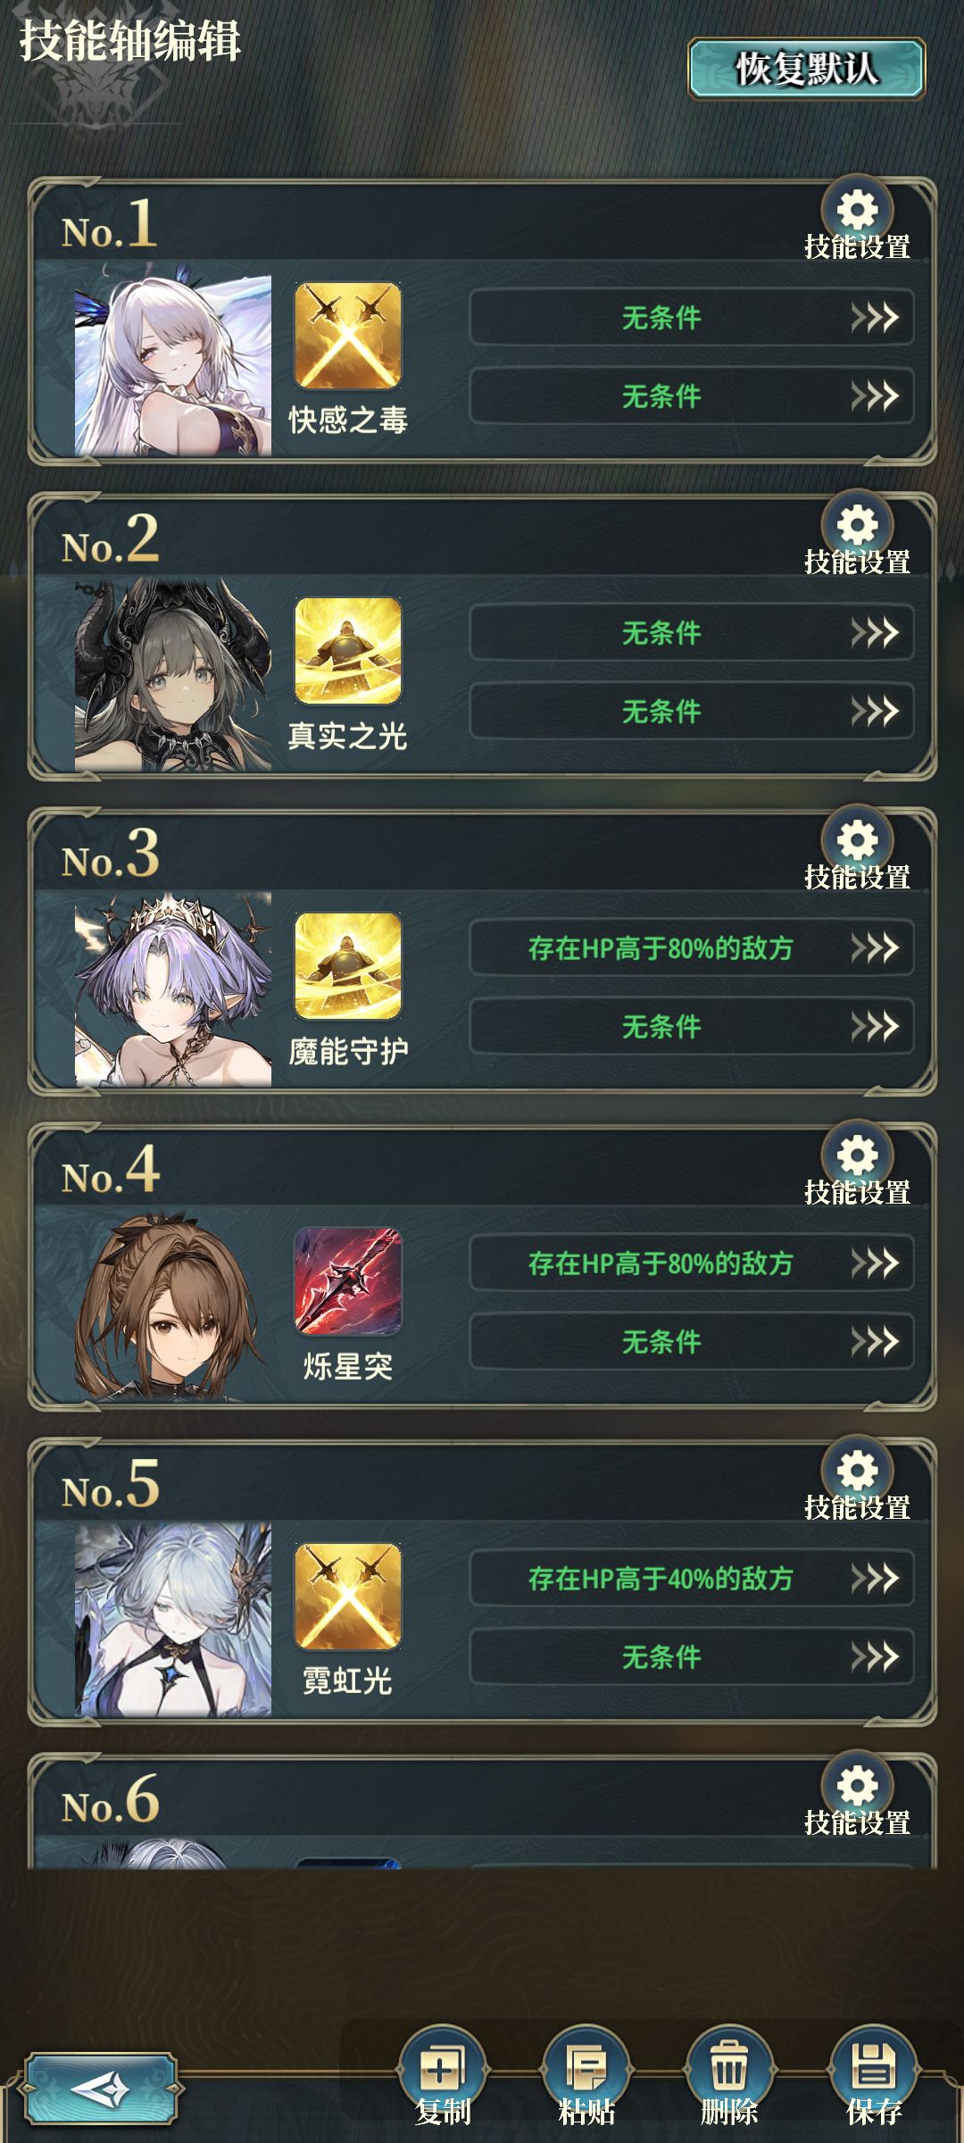Screen dimensions: 964x2143
Task: Open skill settings gear for No.1
Action: 857,211
